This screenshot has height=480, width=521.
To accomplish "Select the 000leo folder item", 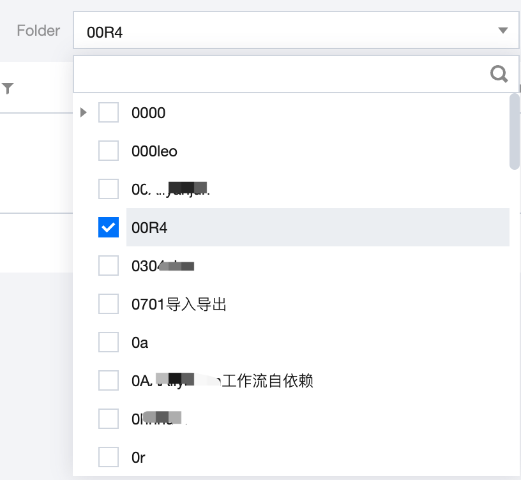I will coord(155,151).
